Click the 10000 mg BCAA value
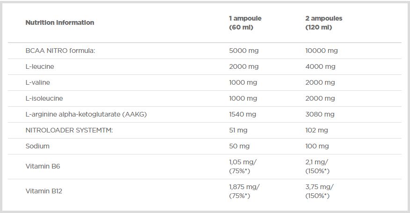The width and height of the screenshot is (410, 213). pos(321,51)
